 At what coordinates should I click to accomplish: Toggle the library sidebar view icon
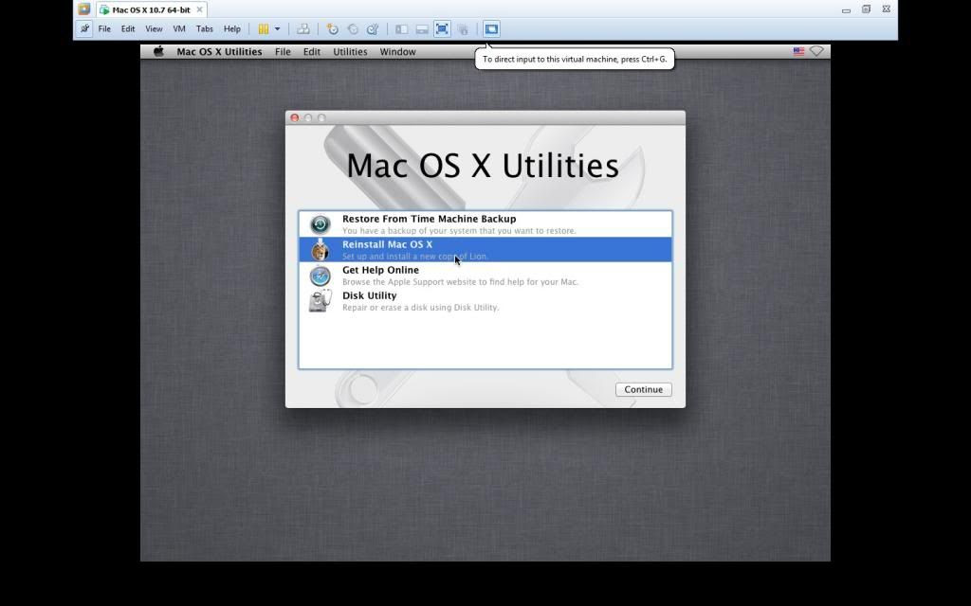click(x=401, y=29)
